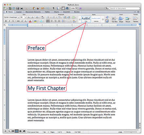Click the Decrease Indent icon
The image size is (144, 135).
(65, 17)
